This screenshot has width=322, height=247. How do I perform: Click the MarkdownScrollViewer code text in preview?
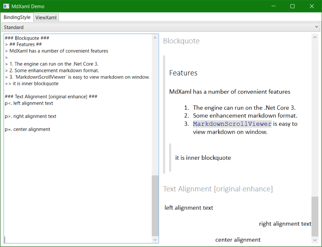[232, 124]
